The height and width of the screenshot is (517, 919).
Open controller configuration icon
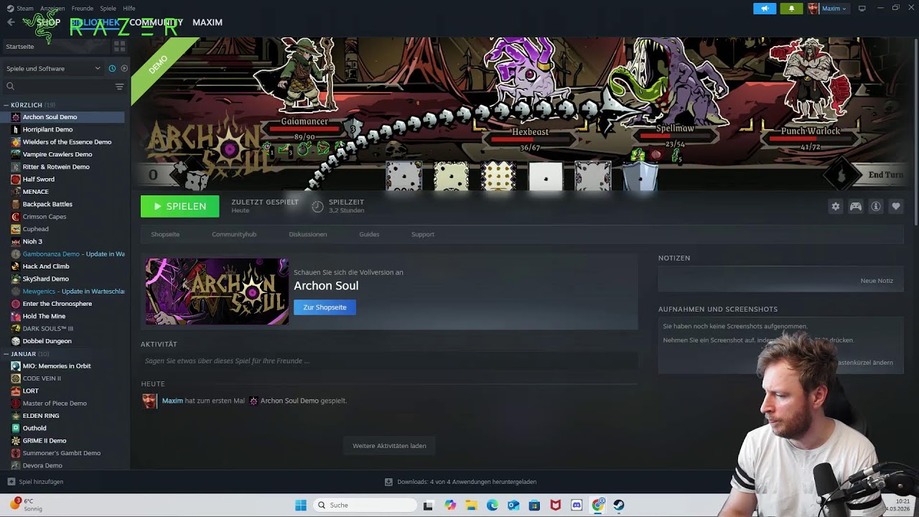856,206
